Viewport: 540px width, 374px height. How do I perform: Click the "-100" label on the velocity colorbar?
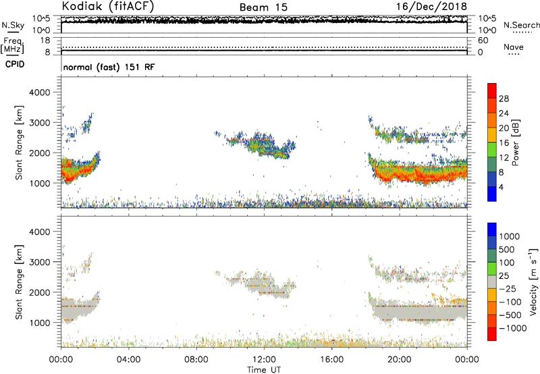[x=510, y=302]
